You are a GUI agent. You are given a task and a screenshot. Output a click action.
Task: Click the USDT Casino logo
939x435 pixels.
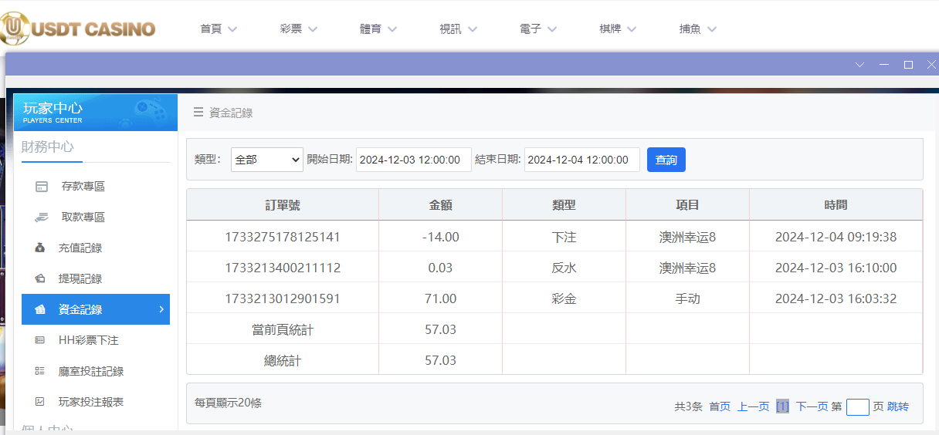(x=79, y=29)
